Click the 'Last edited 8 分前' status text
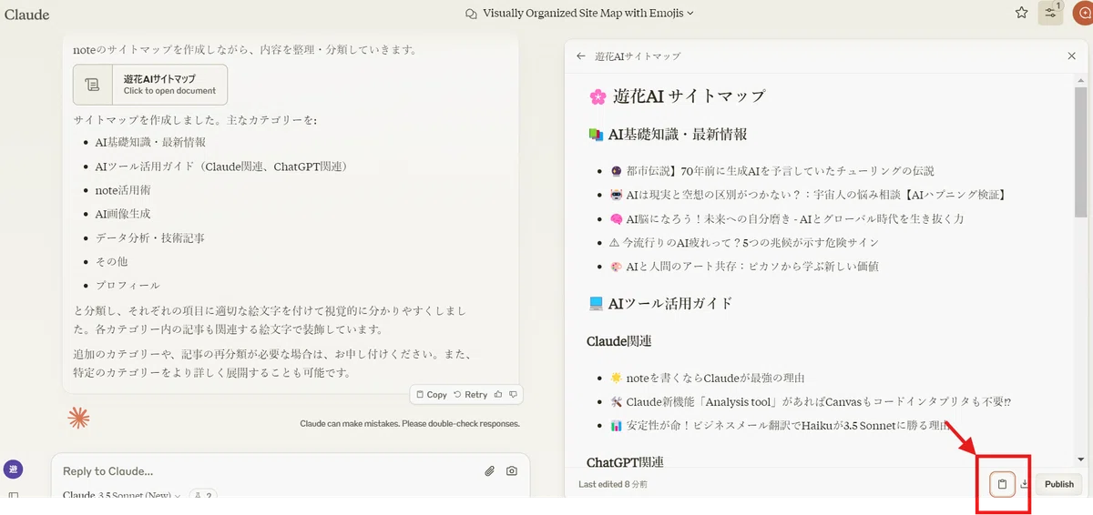 coord(613,484)
